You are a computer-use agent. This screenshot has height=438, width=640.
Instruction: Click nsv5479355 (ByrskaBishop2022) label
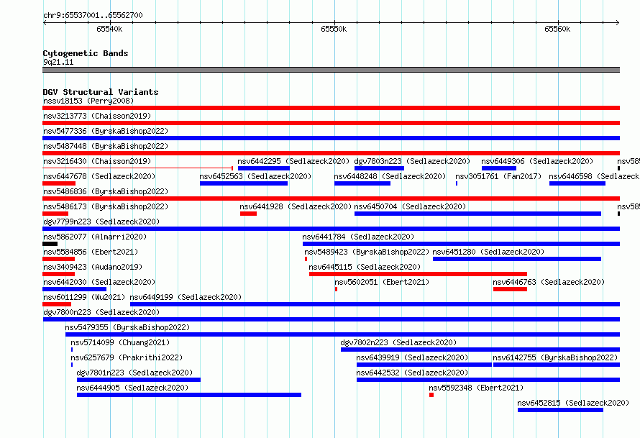127,327
